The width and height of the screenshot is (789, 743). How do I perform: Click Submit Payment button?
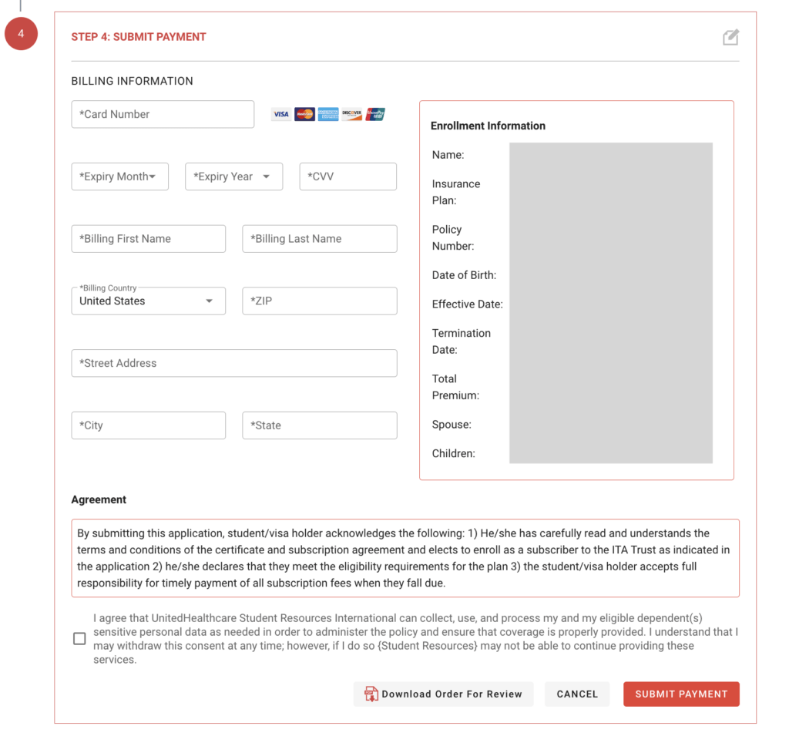(681, 694)
